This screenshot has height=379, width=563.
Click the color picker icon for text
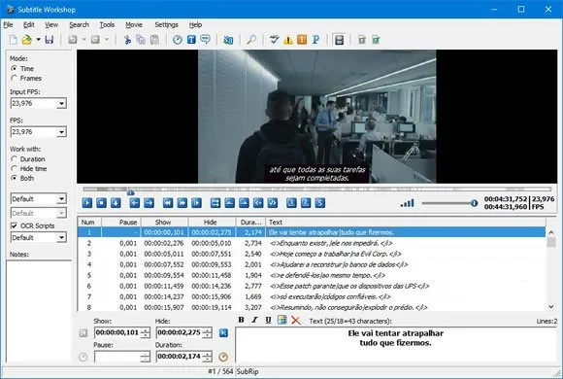(282, 320)
